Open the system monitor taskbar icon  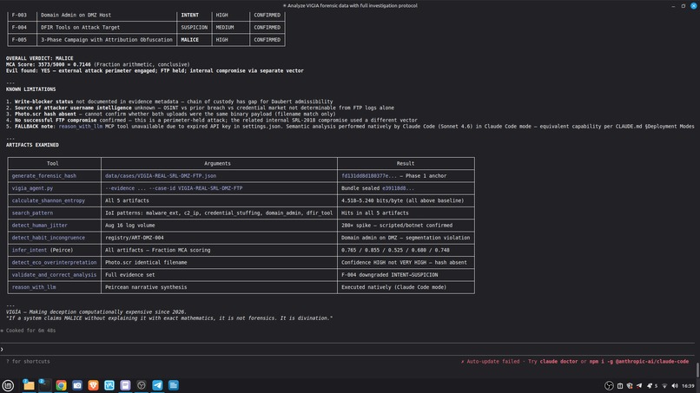tap(109, 385)
